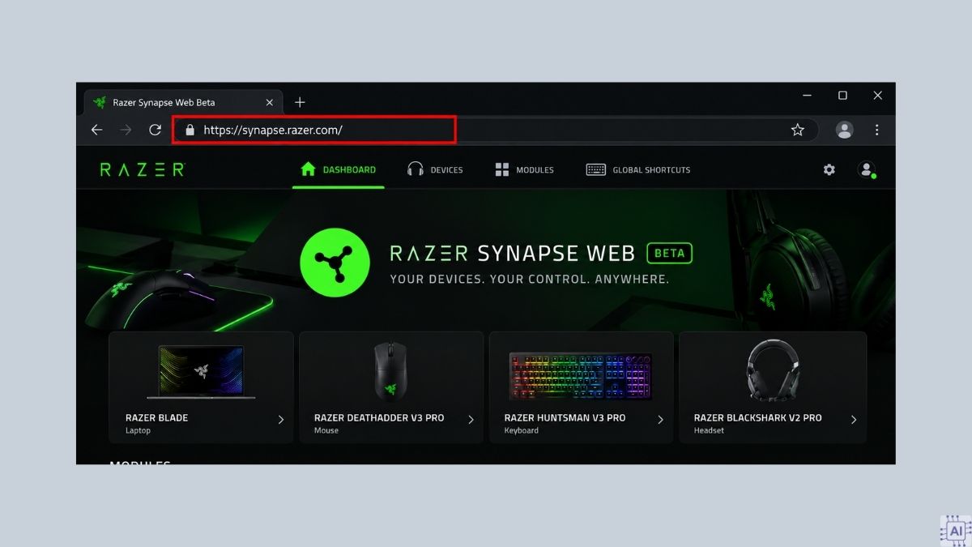
Task: Click the padlock site info icon
Action: pyautogui.click(x=190, y=130)
